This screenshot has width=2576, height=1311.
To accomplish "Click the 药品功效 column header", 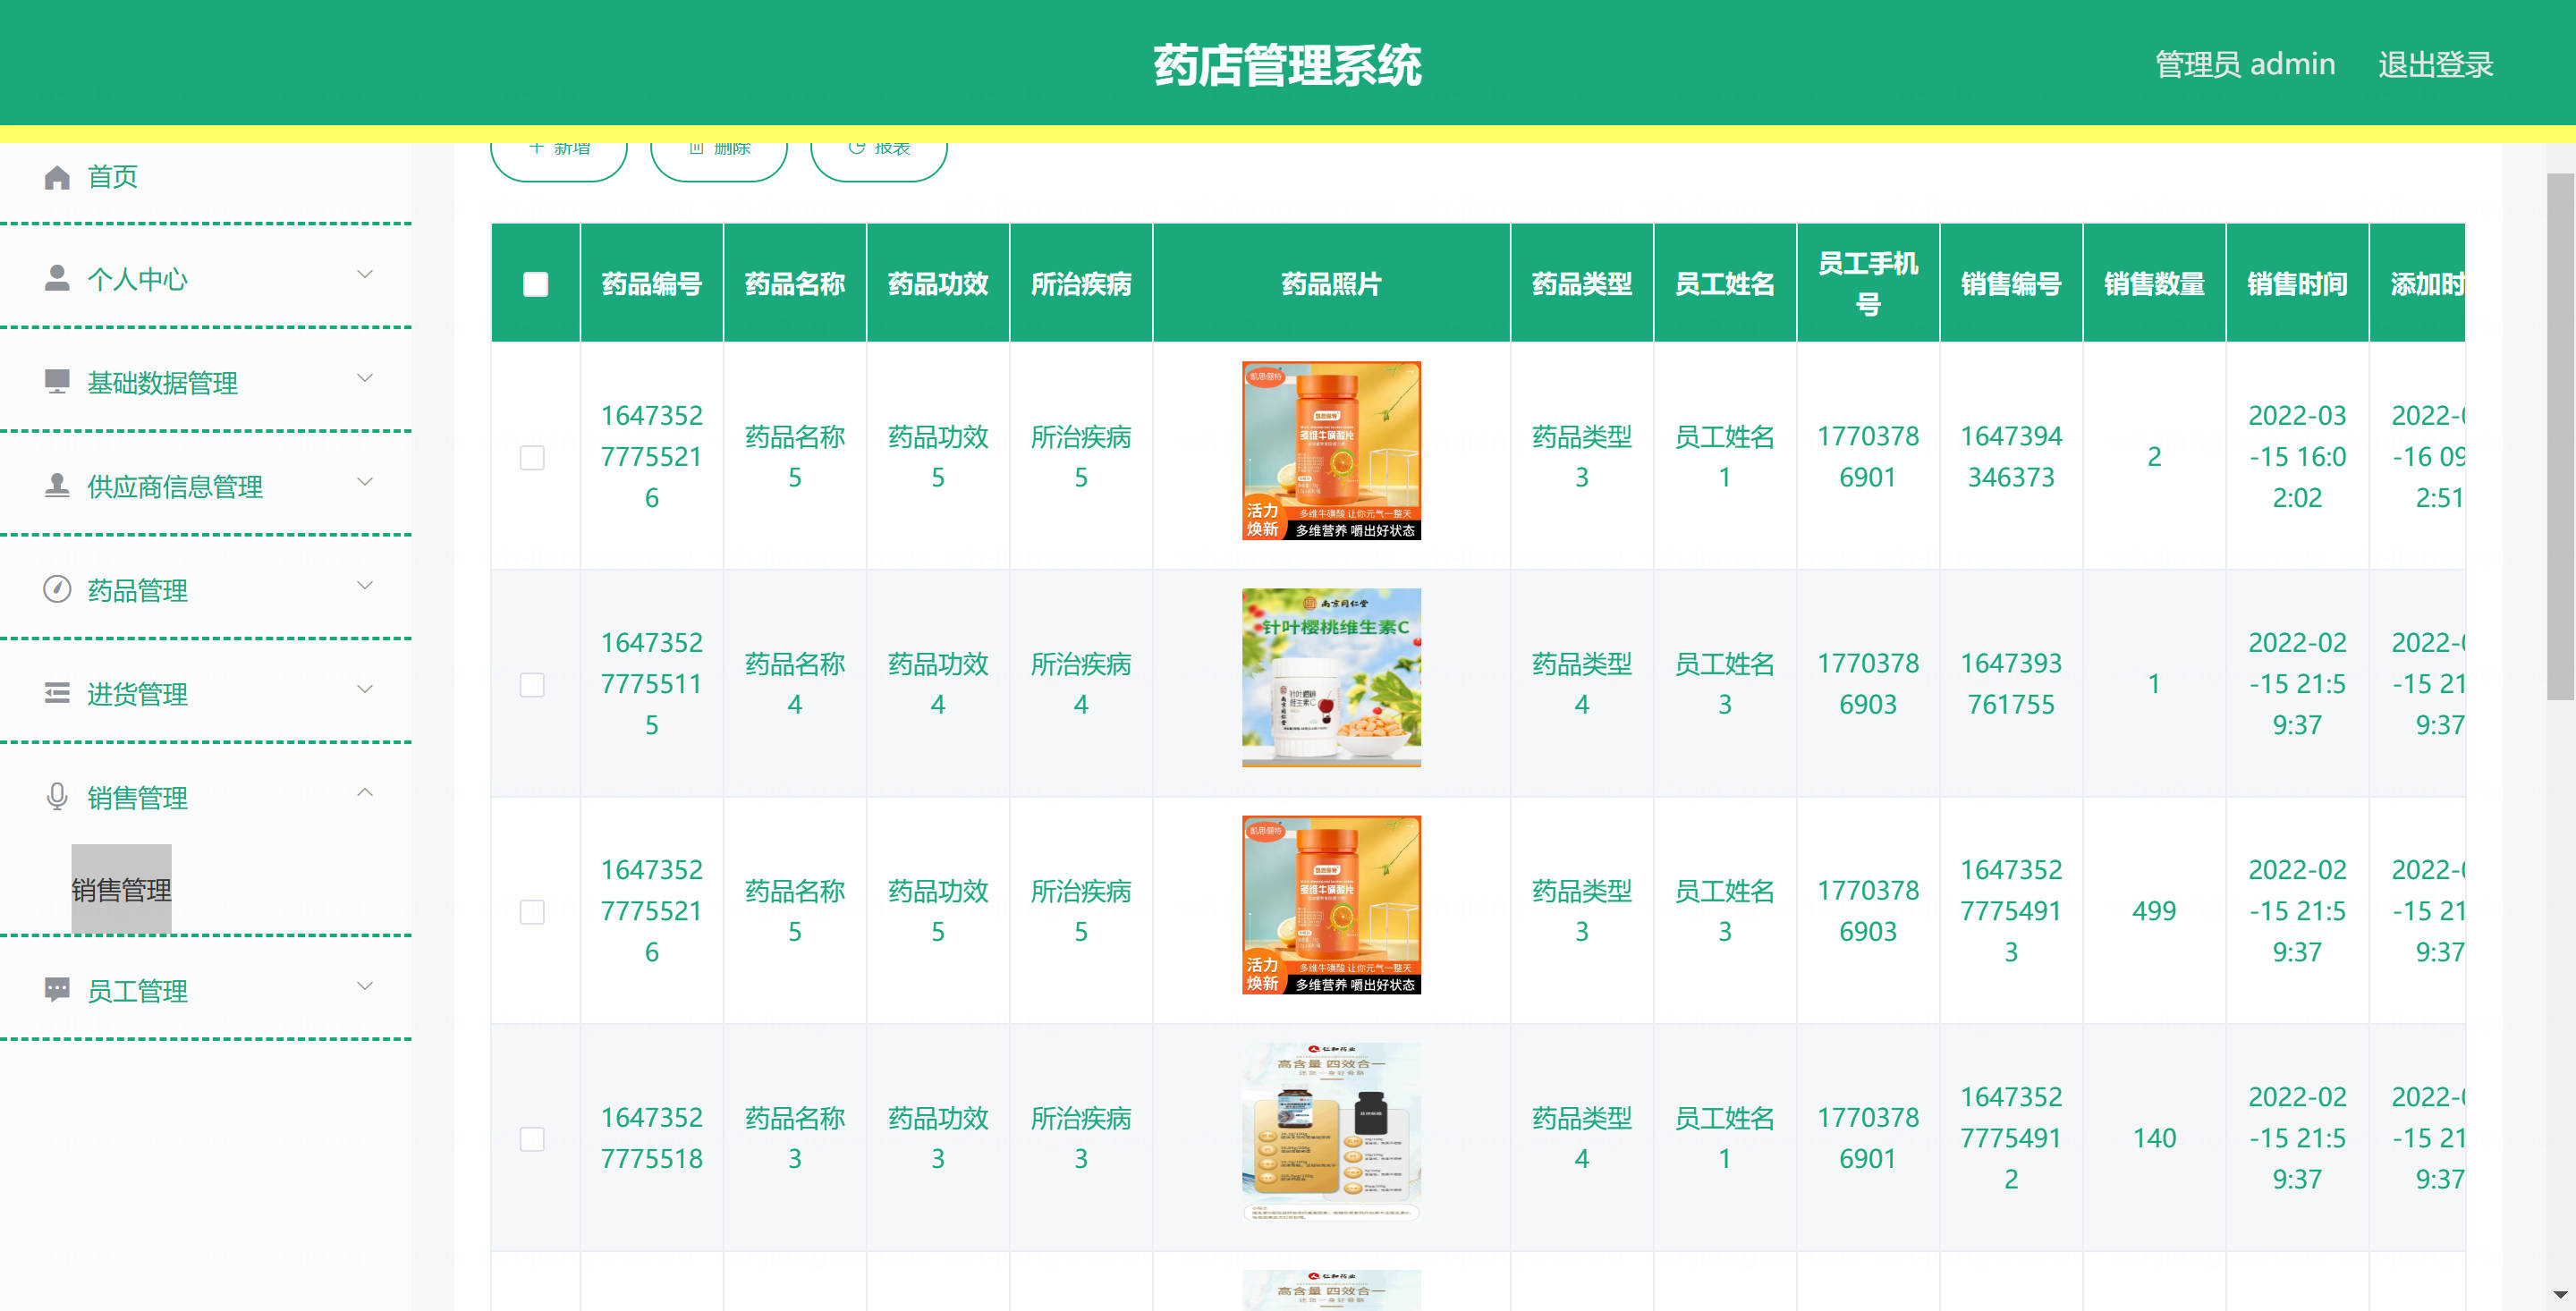I will coord(938,284).
